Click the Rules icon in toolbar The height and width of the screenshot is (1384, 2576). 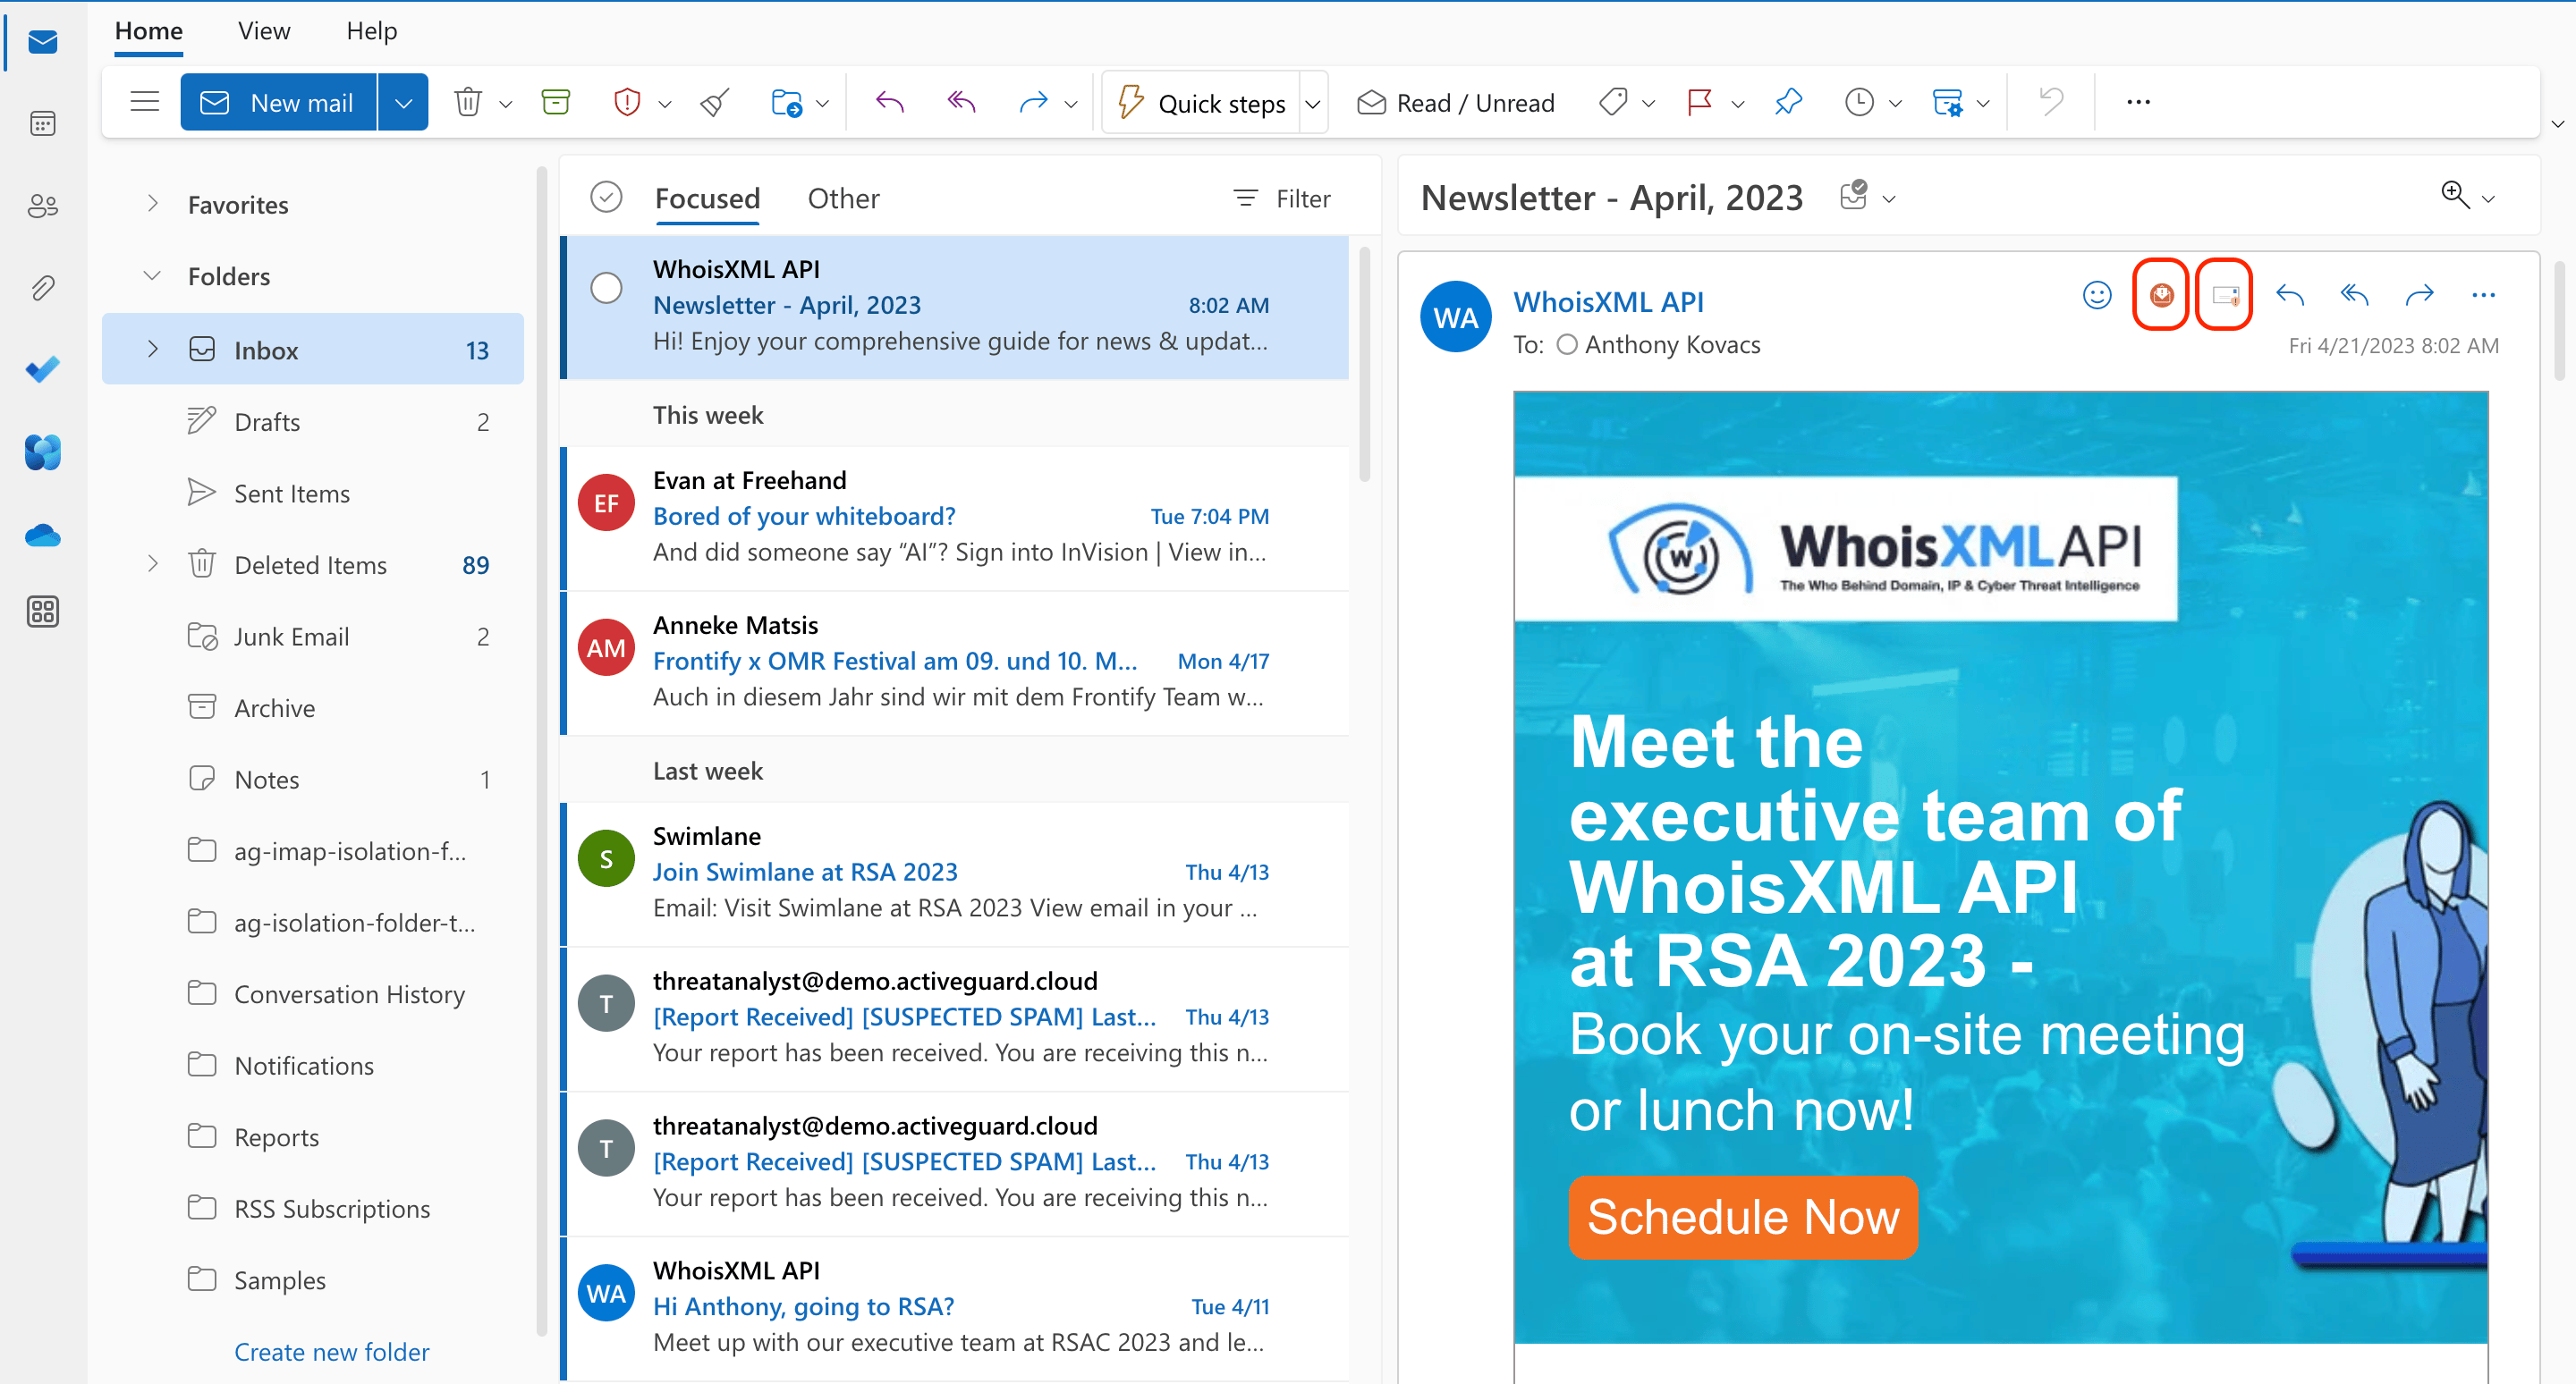point(1947,102)
